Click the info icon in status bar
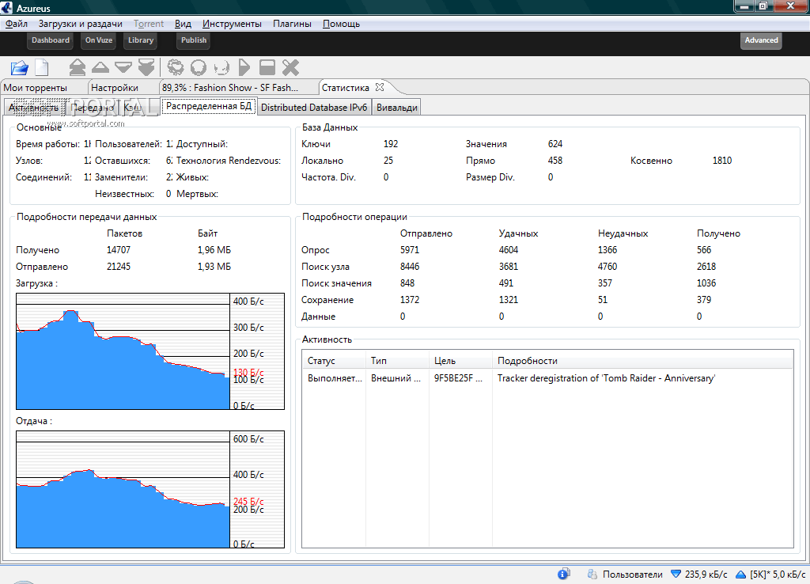The height and width of the screenshot is (584, 810). click(x=564, y=574)
